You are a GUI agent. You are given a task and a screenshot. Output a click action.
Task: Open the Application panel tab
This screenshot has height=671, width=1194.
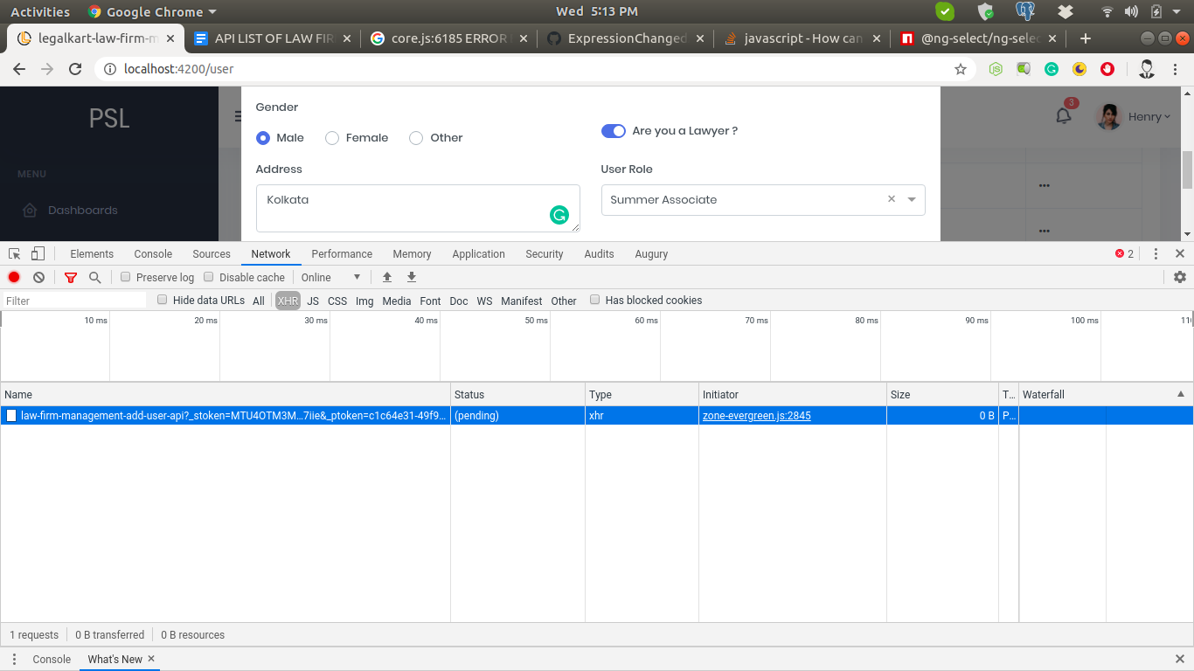478,254
